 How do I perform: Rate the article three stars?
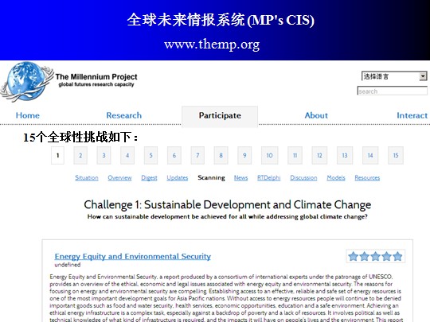click(x=375, y=257)
